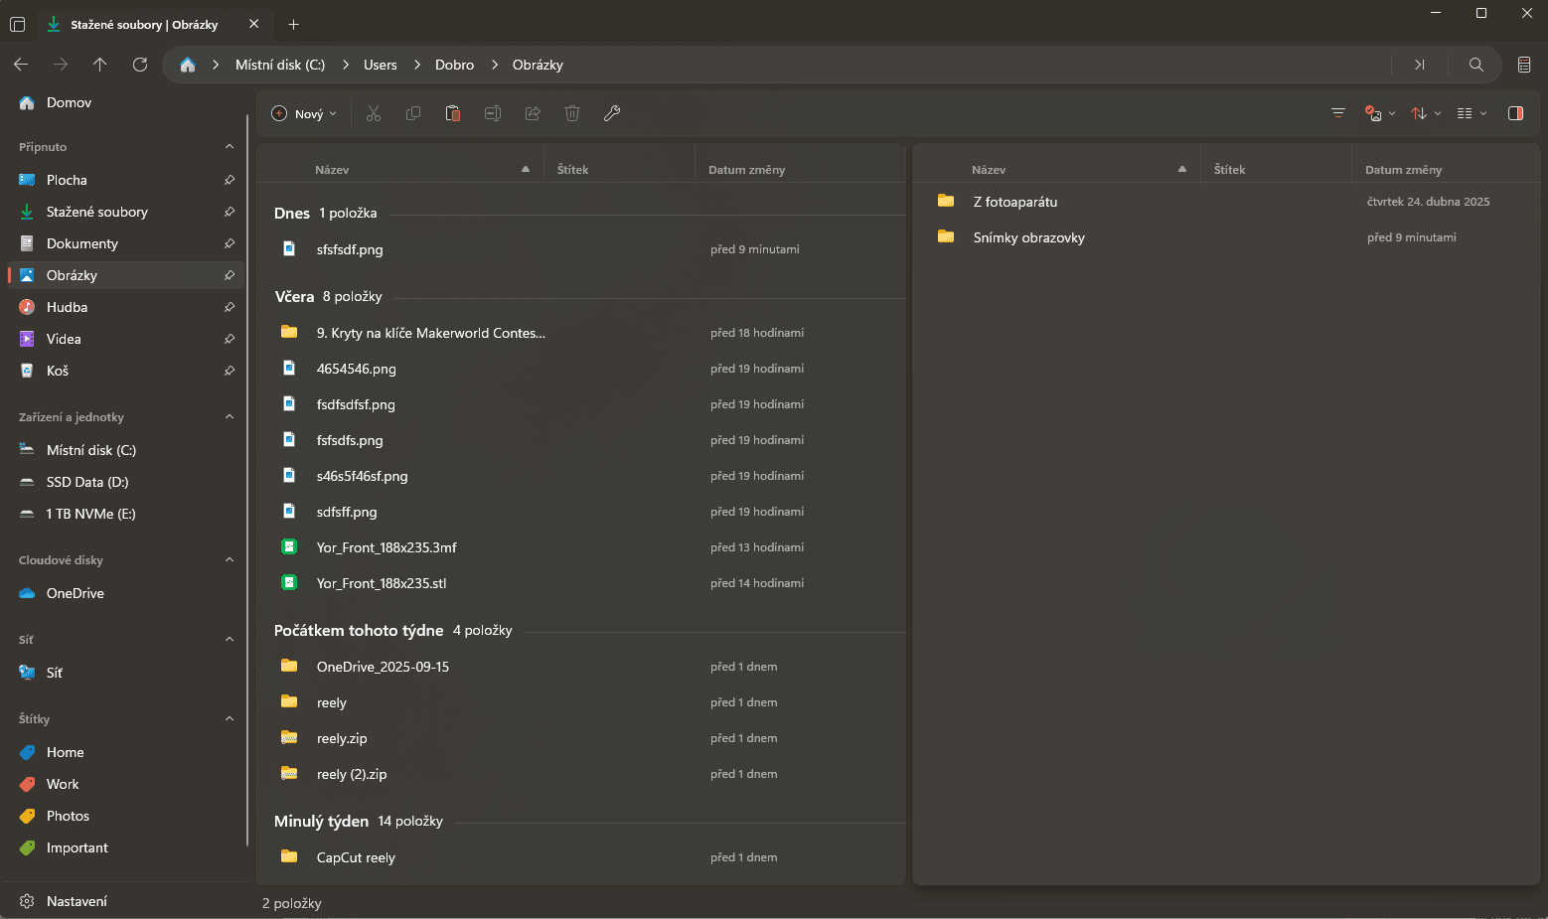
Task: Share the selected file via the Share icon
Action: (x=533, y=112)
